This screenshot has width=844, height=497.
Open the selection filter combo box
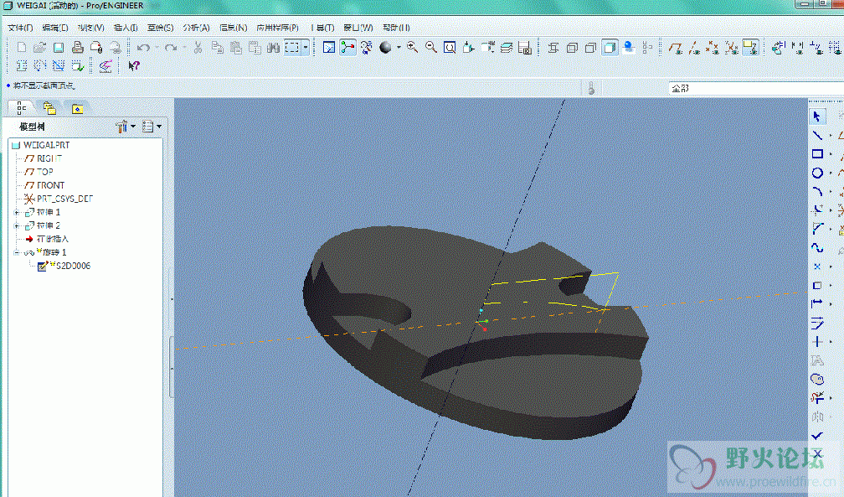point(756,88)
